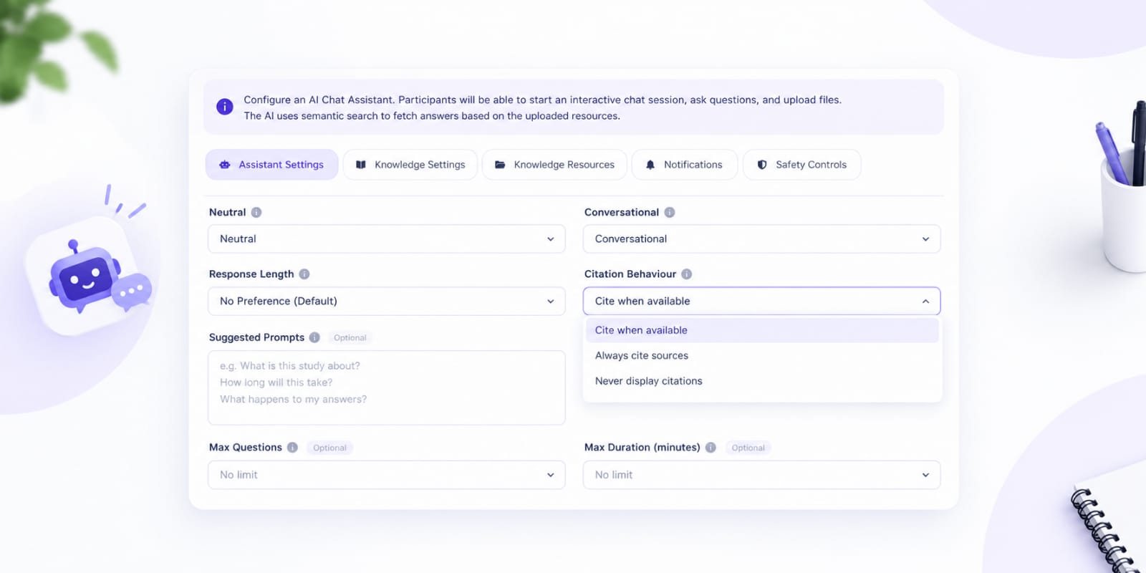Image resolution: width=1146 pixels, height=573 pixels.
Task: Click the info icon in the banner
Action: 225,107
